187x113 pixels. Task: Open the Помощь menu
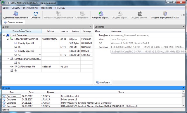point(60,8)
